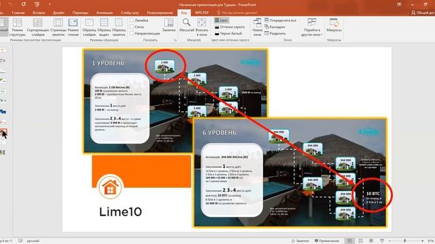The image size is (435, 244).
Task: Open Customize Quick Access Toolbar dropdown arrow
Action: point(50,5)
